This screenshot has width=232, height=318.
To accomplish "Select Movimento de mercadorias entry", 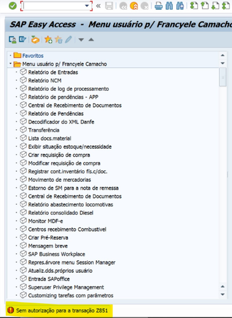I will tap(60, 180).
